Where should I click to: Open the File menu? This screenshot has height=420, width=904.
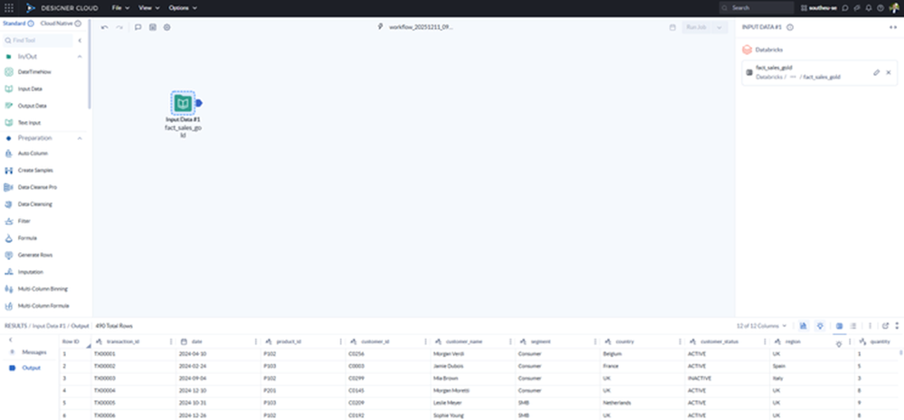[x=120, y=8]
